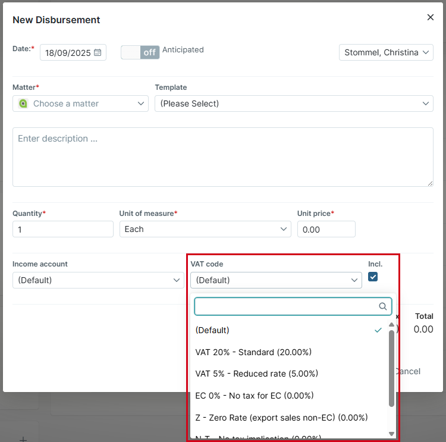446x442 pixels.
Task: Open the Unit of measure dropdown
Action: point(205,229)
